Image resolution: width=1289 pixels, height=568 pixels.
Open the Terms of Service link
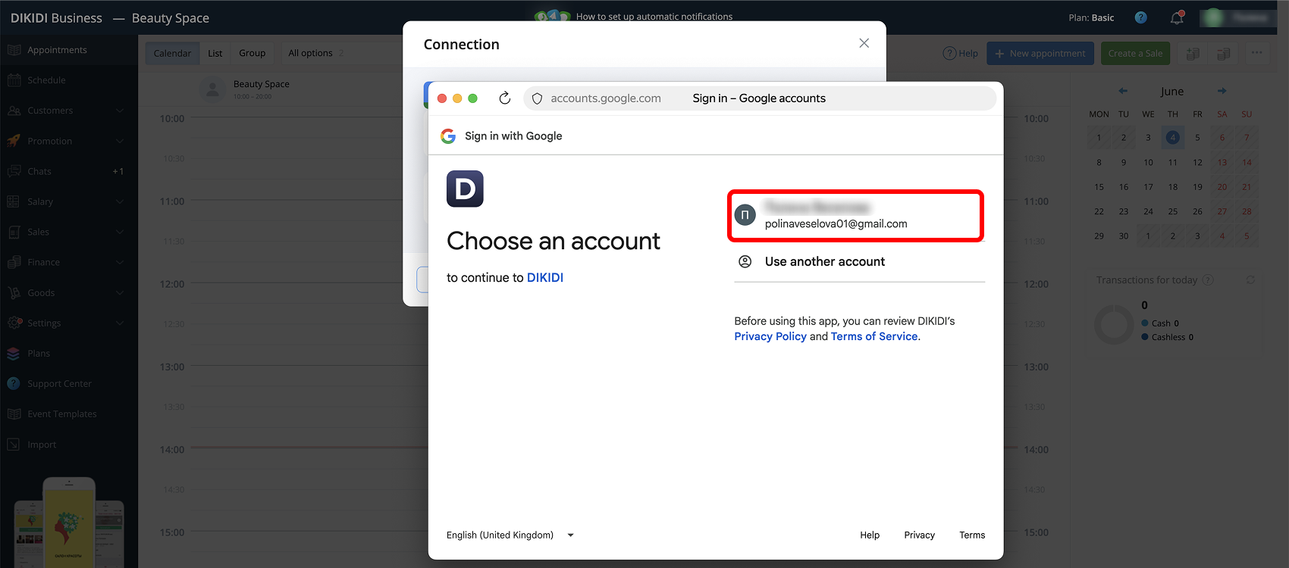tap(874, 336)
